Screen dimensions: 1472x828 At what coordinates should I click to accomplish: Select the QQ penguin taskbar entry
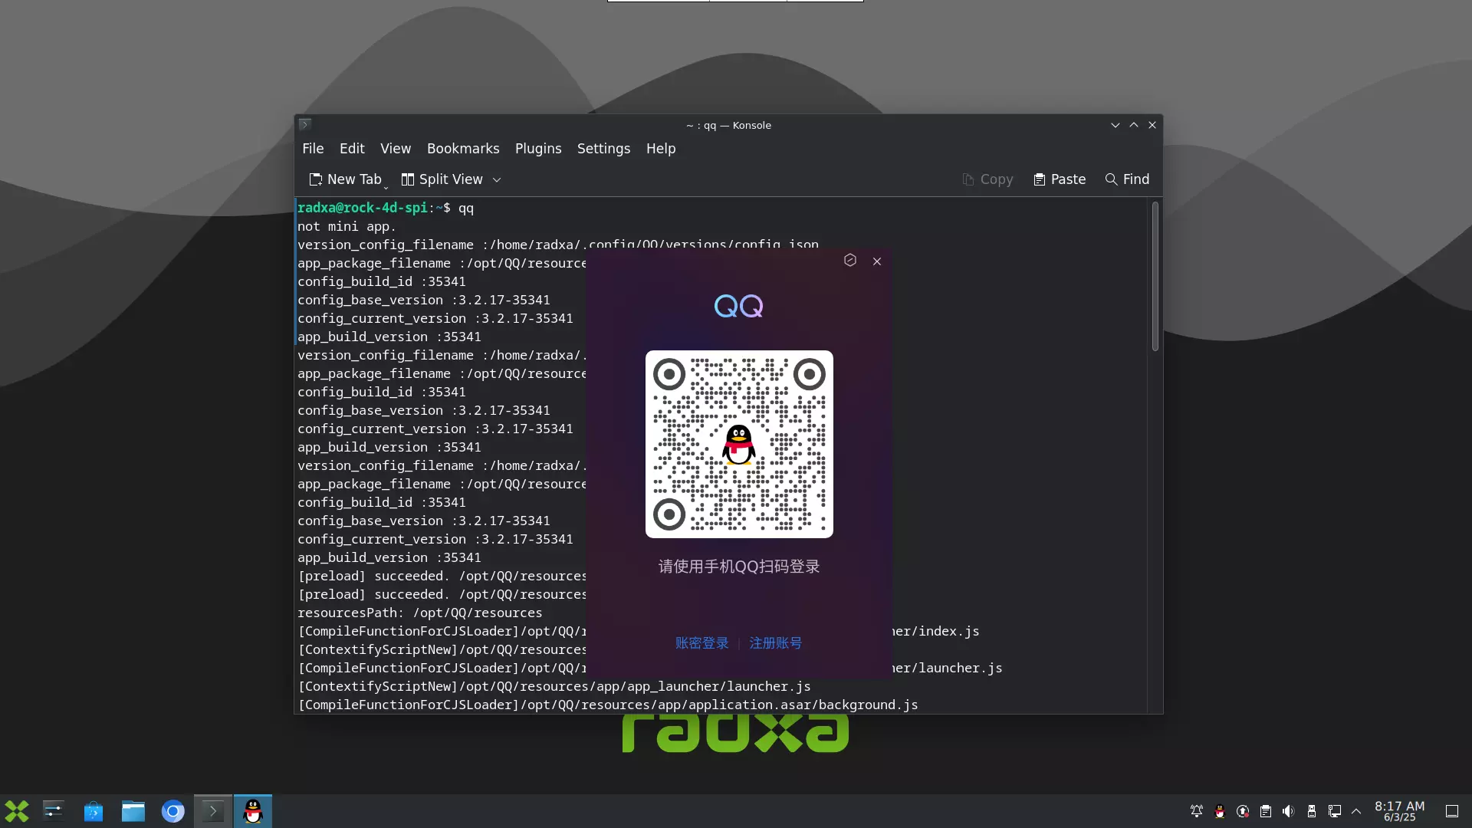[x=253, y=811]
